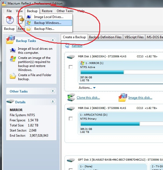Image resolution: width=163 pixels, height=170 pixels.
Task: Collapse the Details panel
Action: [x=52, y=102]
